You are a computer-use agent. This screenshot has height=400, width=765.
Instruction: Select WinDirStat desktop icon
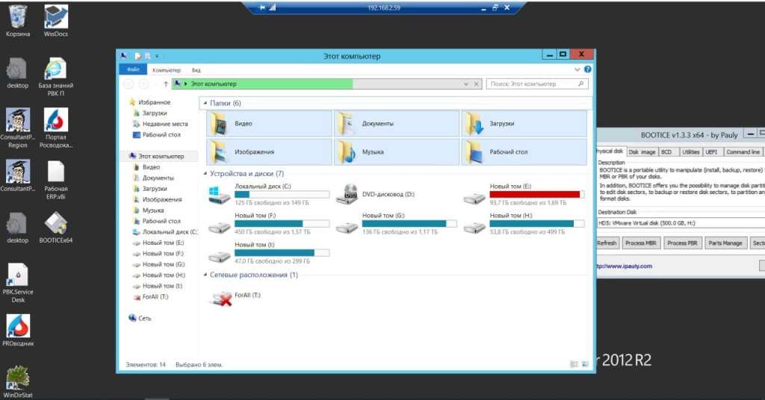click(18, 378)
